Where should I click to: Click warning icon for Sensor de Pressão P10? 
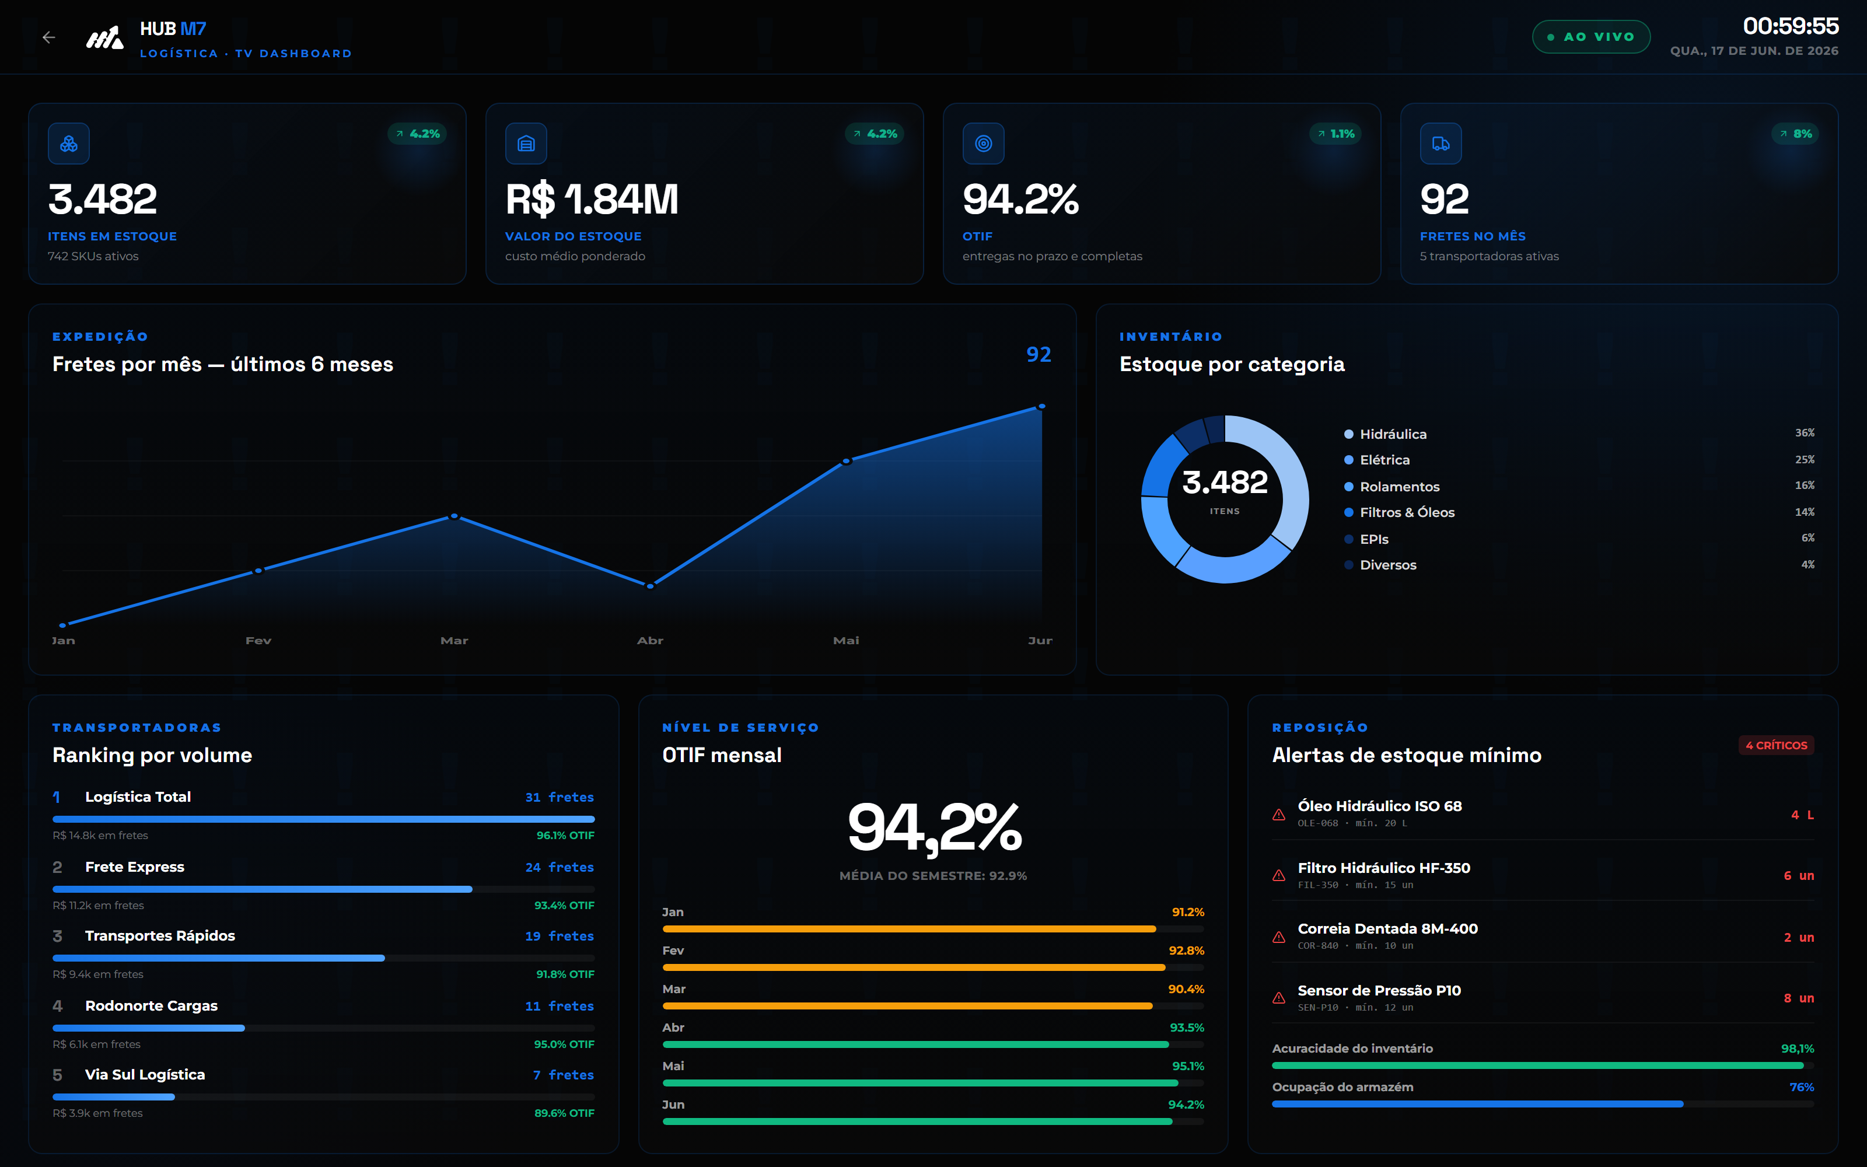coord(1279,998)
